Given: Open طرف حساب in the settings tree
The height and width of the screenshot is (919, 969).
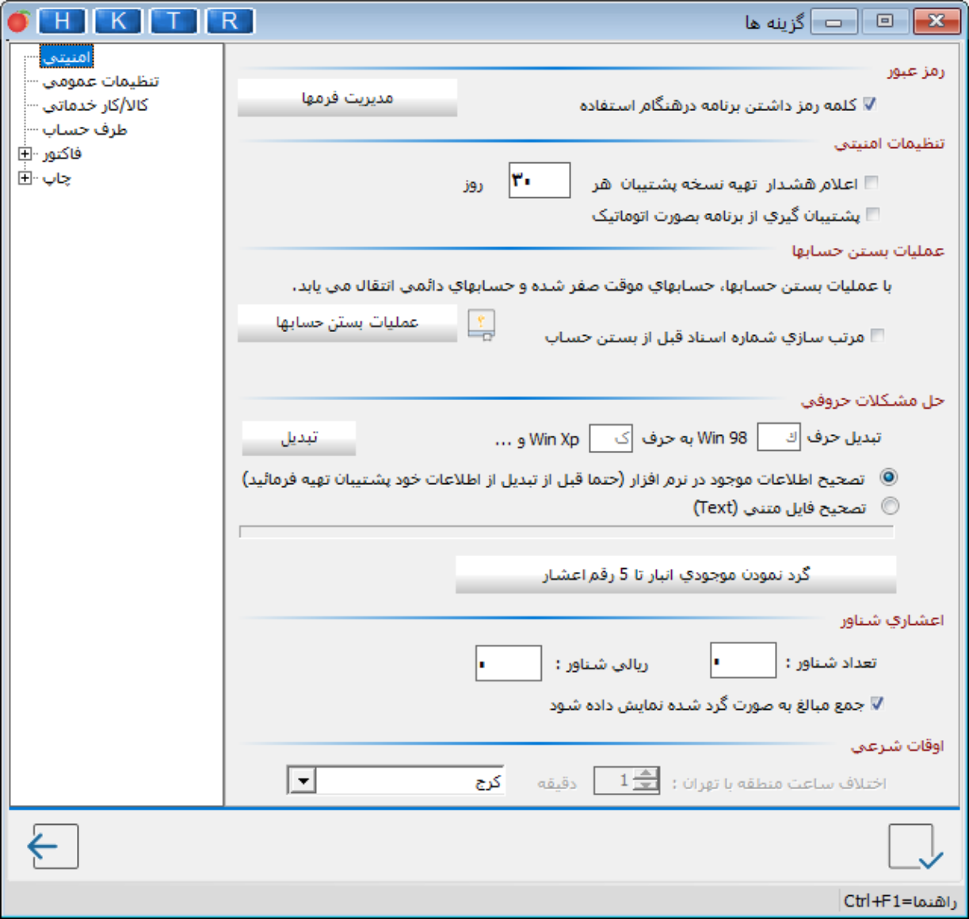Looking at the screenshot, I should pos(85,130).
